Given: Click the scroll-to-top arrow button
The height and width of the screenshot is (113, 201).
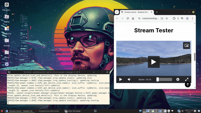Looking at the screenshot, I should (188, 84).
